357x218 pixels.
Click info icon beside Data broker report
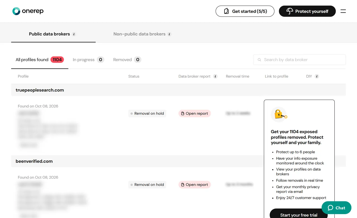[215, 76]
